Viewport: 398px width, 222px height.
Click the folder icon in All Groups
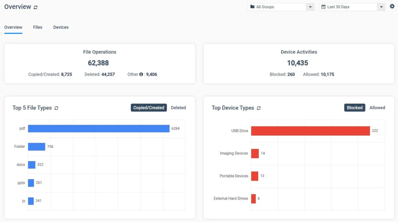click(252, 7)
